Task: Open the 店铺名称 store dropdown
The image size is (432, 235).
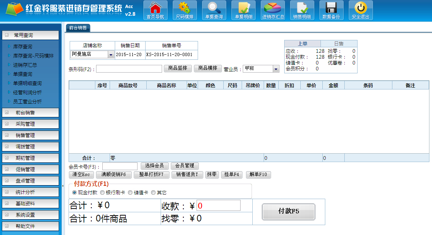Action: coord(111,55)
